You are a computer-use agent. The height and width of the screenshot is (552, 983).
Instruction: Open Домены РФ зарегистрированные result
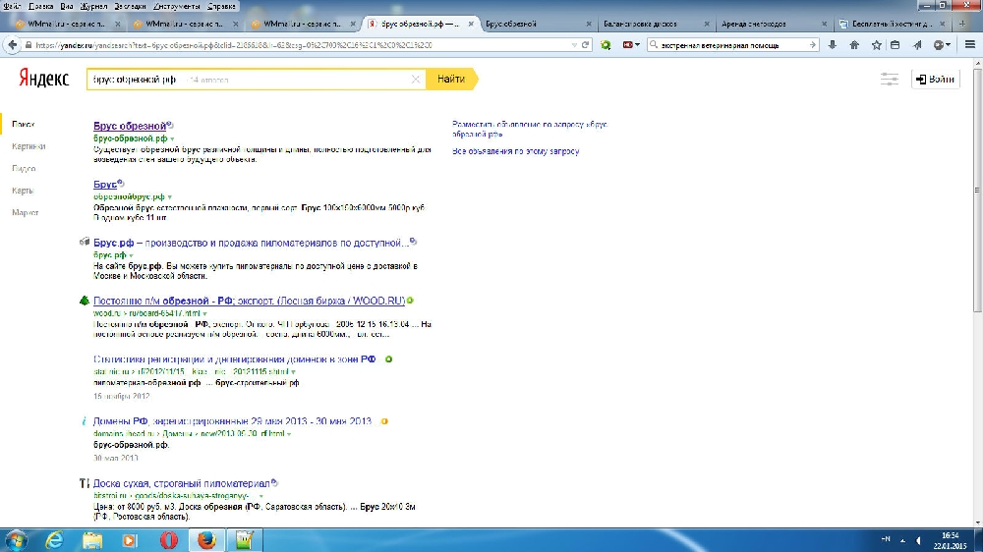point(233,421)
